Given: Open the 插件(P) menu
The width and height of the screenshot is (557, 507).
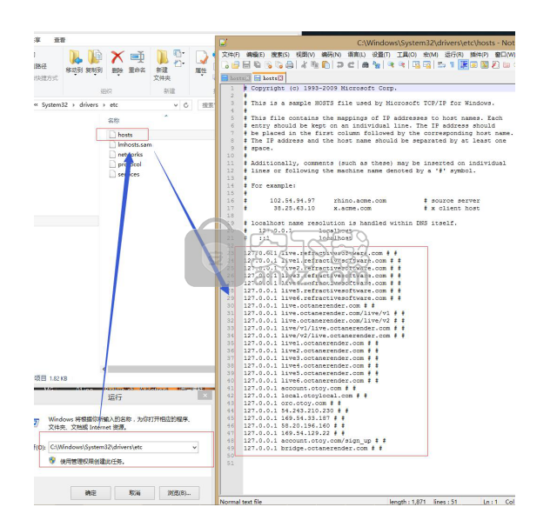Looking at the screenshot, I should [x=480, y=54].
